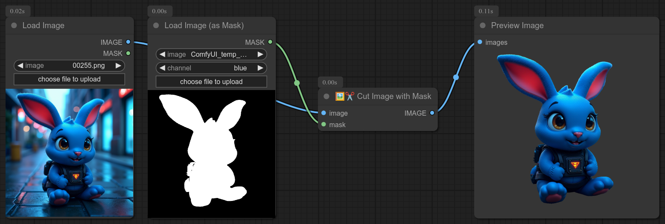The width and height of the screenshot is (665, 224).
Task: Click IMAGE output port on Cut Image with Mask
Action: coord(432,113)
